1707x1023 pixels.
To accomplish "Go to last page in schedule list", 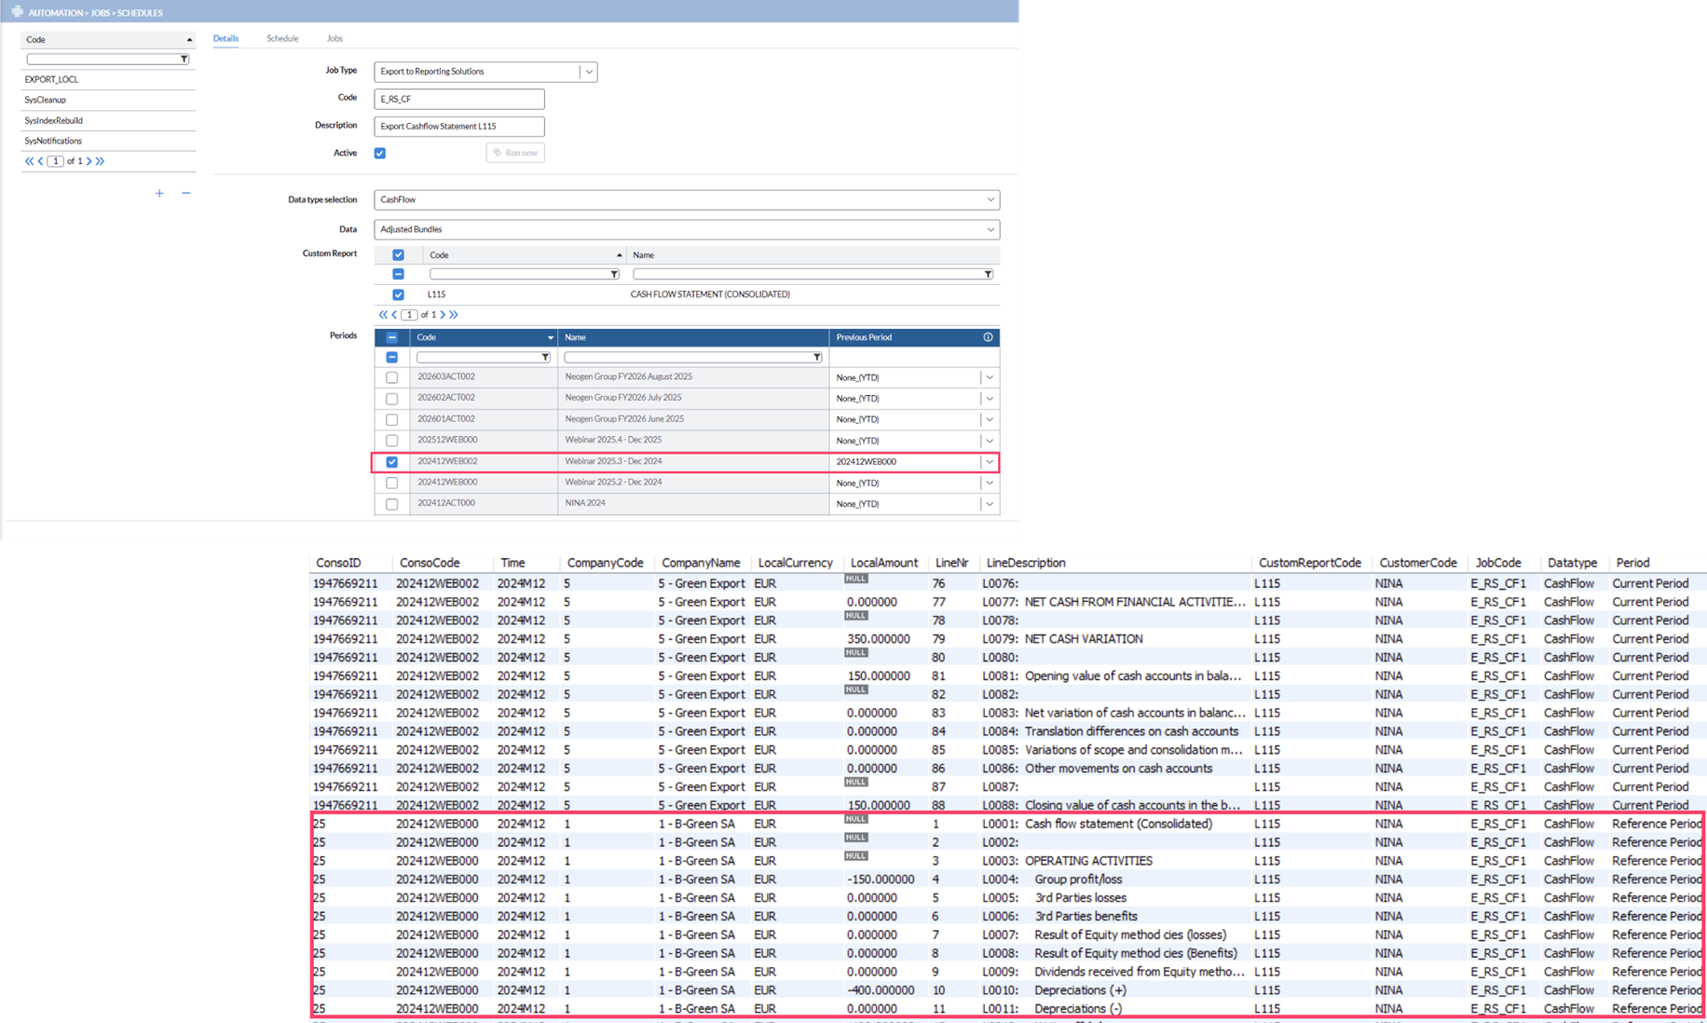I will click(101, 161).
